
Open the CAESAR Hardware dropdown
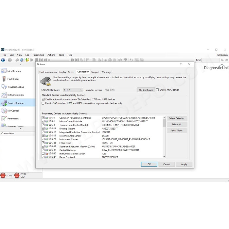tap(73, 90)
